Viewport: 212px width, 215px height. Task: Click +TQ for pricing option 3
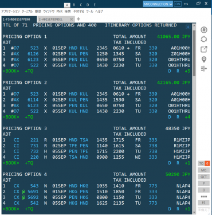(29, 163)
